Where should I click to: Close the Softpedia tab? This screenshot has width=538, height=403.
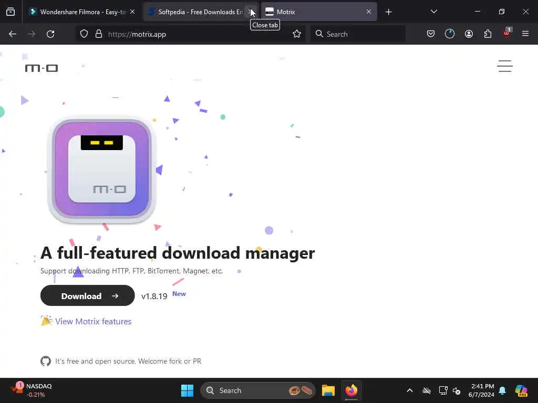[x=251, y=12]
